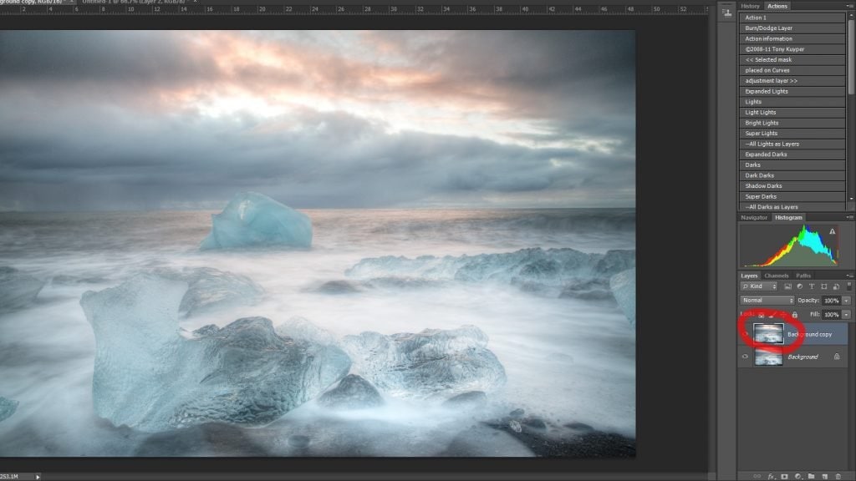Filter layers by smart objects icon
The image size is (856, 481).
[836, 286]
